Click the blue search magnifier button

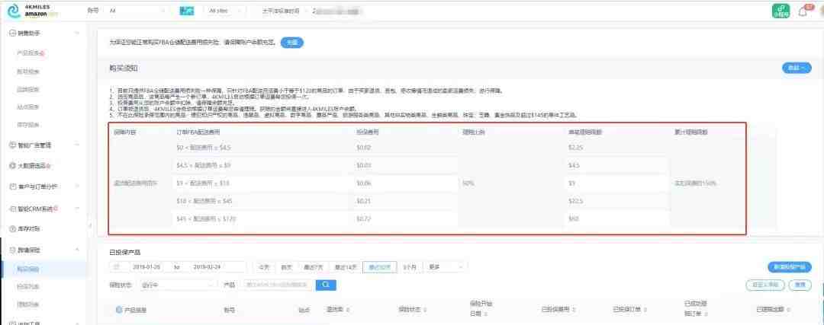tap(326, 285)
